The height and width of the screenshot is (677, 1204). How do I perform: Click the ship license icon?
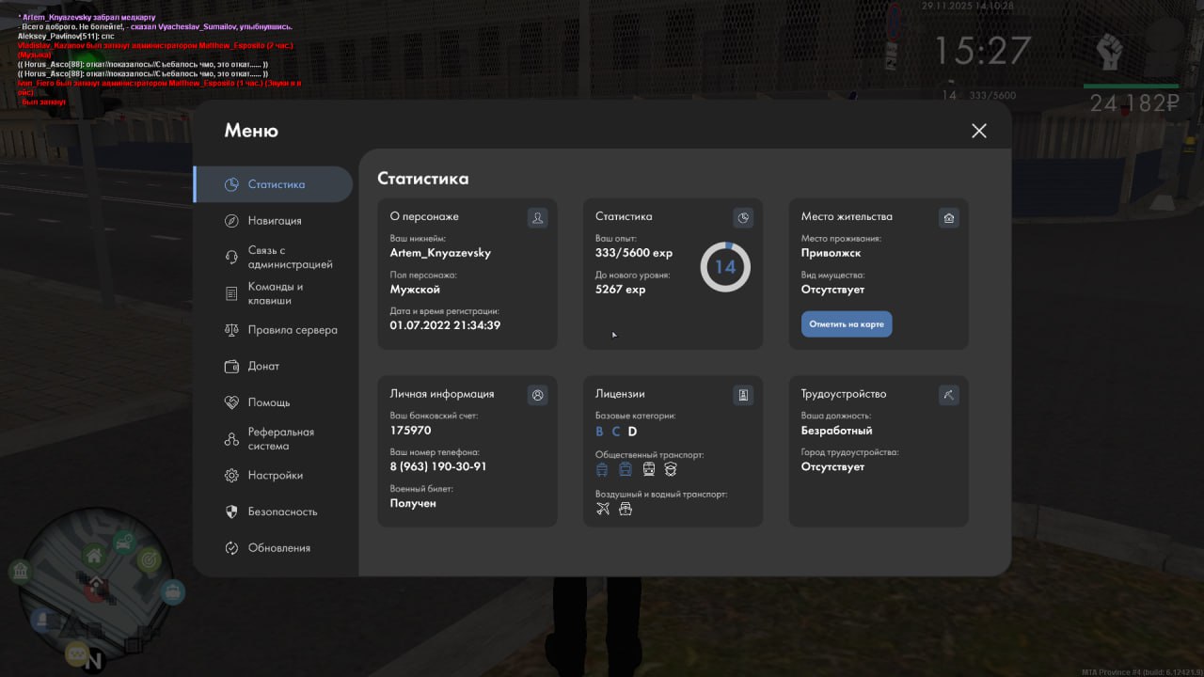pyautogui.click(x=626, y=509)
